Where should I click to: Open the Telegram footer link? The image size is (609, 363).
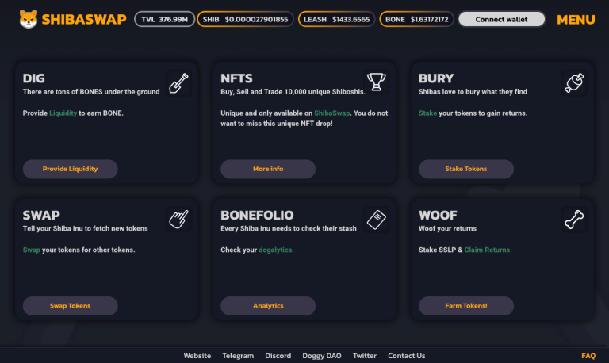[238, 356]
